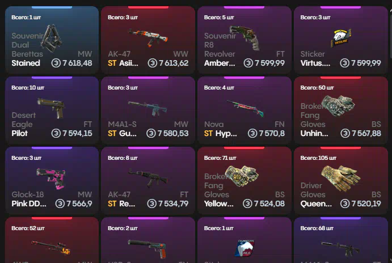The image size is (392, 263).
Task: Click the coin icon beside price 7 618,48
Action: click(56, 63)
